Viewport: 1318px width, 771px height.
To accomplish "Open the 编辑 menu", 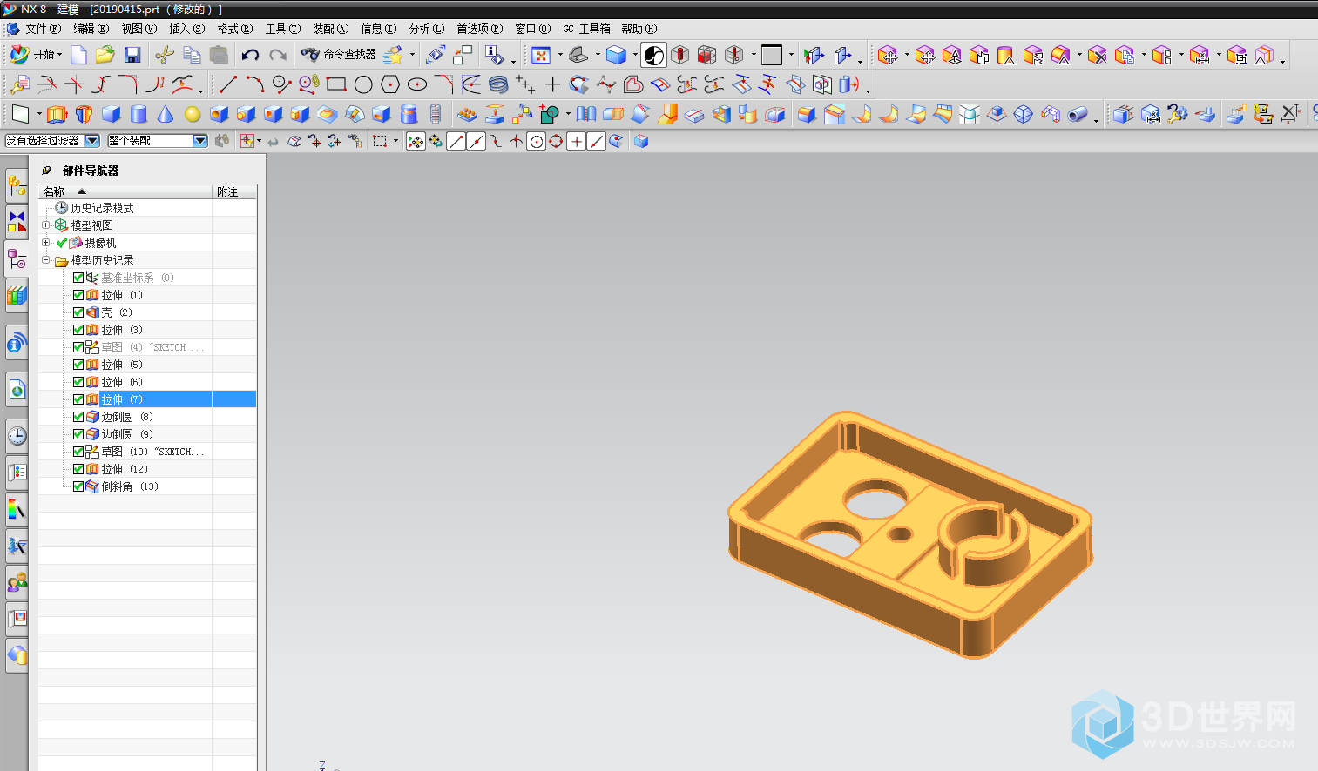I will tap(91, 29).
